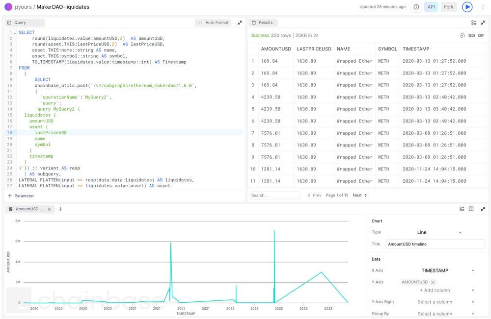Image resolution: width=491 pixels, height=319 pixels.
Task: Download results as JSON
Action: (472, 35)
